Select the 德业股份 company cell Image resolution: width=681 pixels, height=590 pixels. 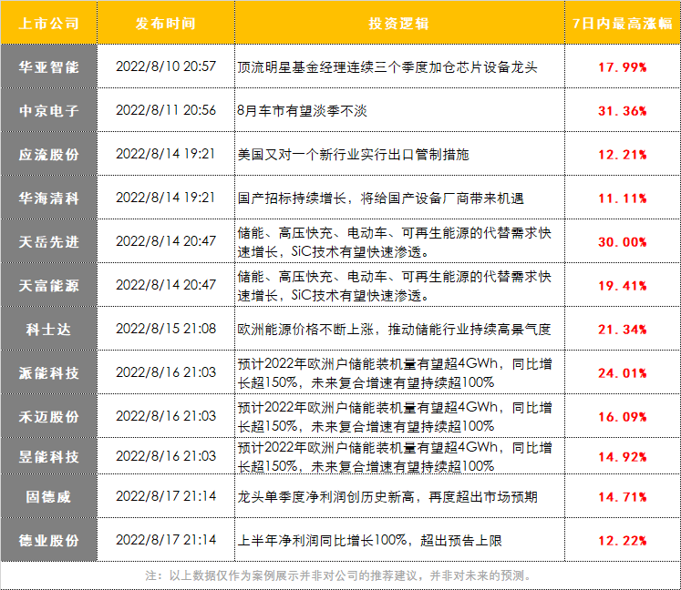pyautogui.click(x=48, y=540)
